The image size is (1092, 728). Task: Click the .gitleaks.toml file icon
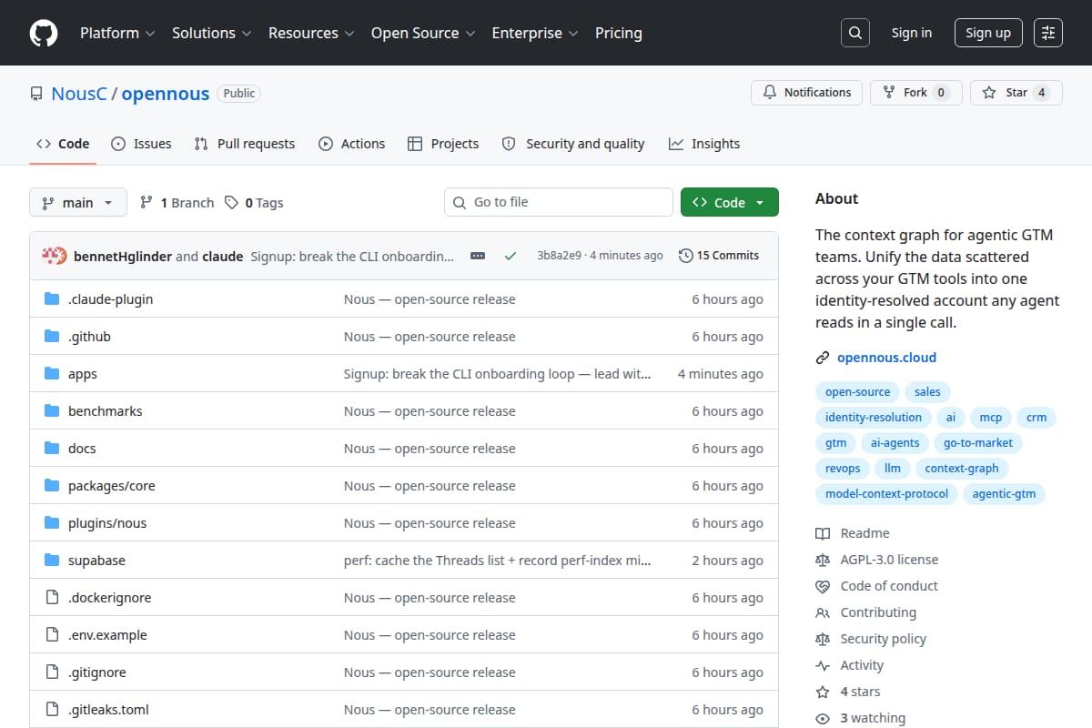pos(52,710)
